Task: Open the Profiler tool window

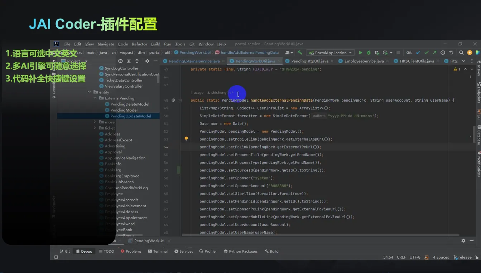Action: pos(208,251)
